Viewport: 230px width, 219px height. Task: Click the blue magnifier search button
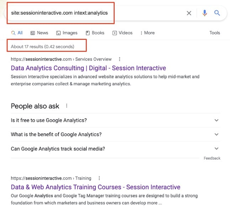pyautogui.click(x=217, y=13)
